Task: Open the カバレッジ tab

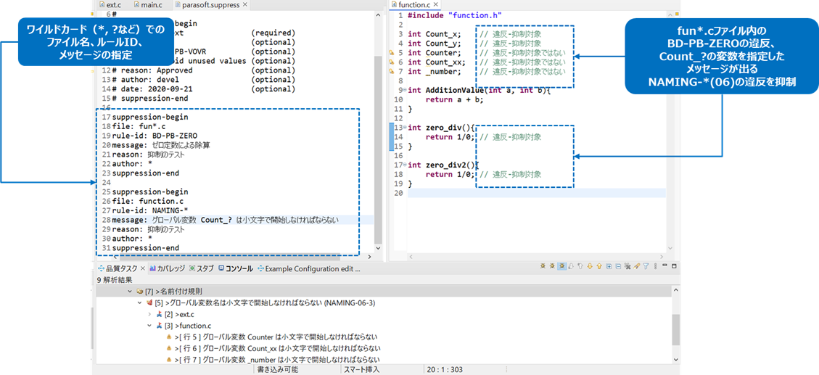Action: (167, 268)
